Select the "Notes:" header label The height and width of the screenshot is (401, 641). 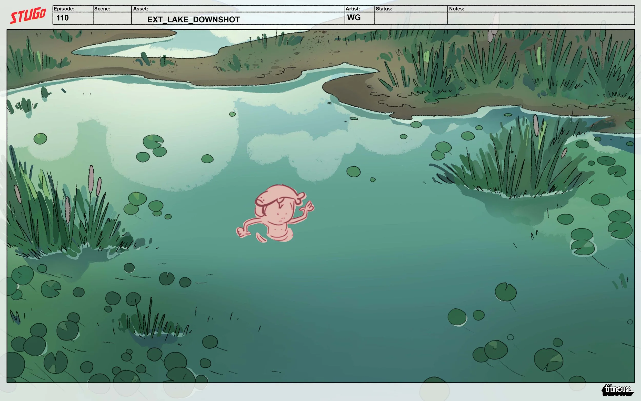click(457, 9)
